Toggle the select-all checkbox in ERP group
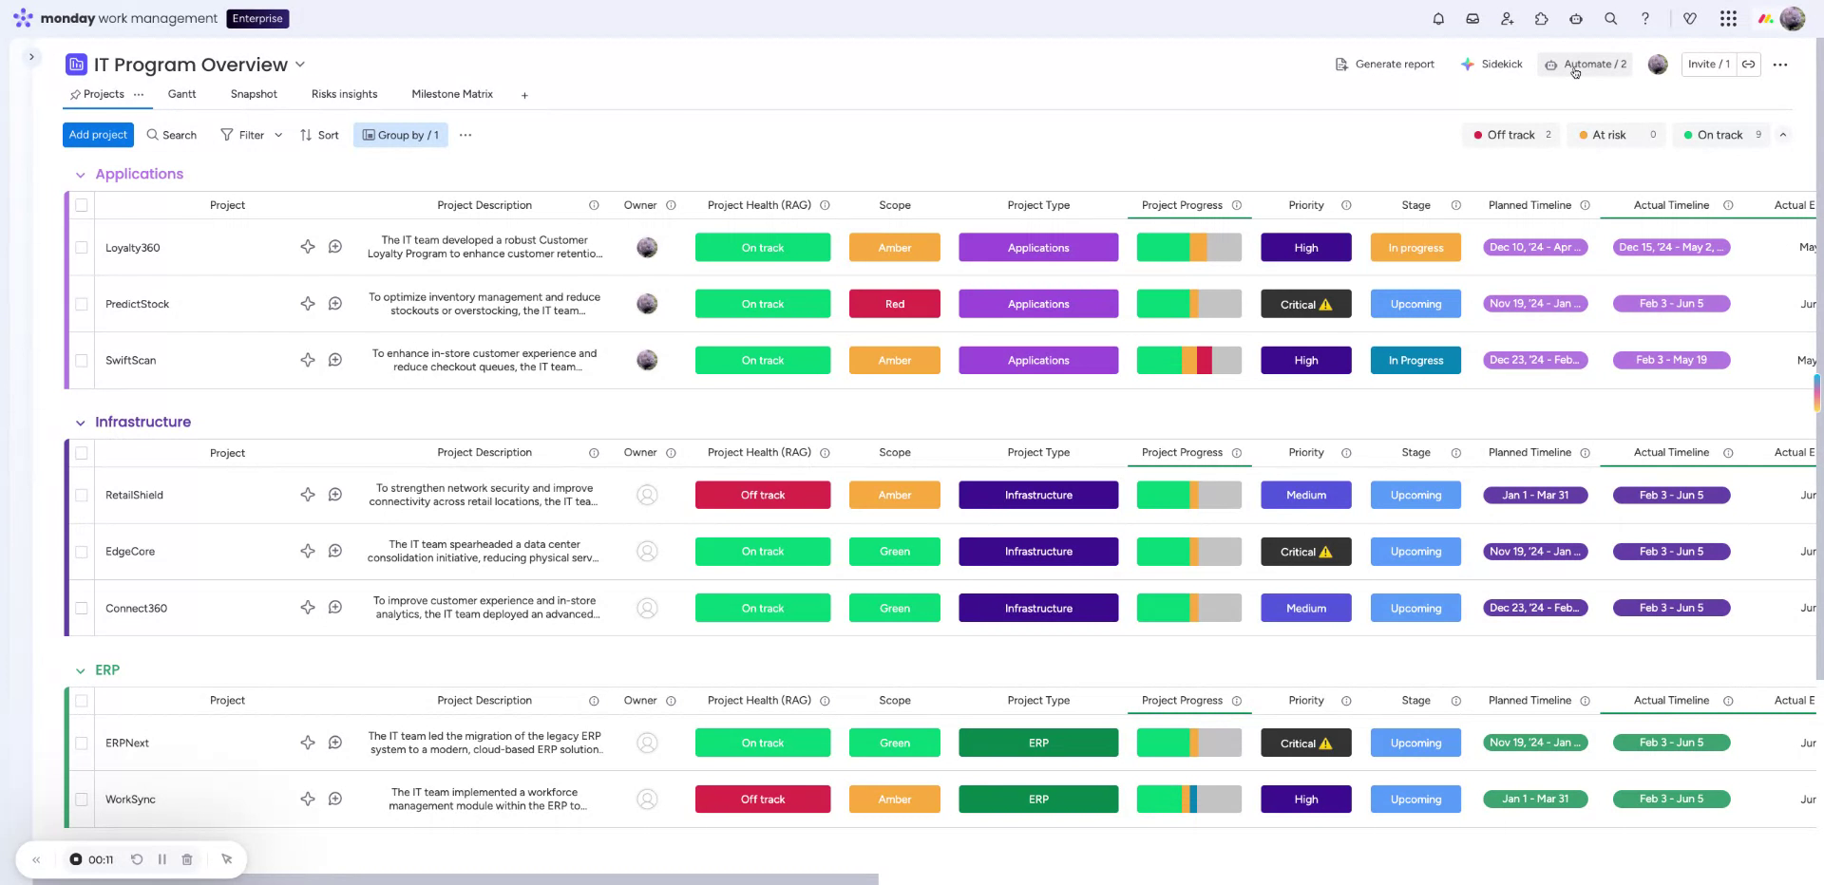The height and width of the screenshot is (885, 1824). [x=82, y=701]
